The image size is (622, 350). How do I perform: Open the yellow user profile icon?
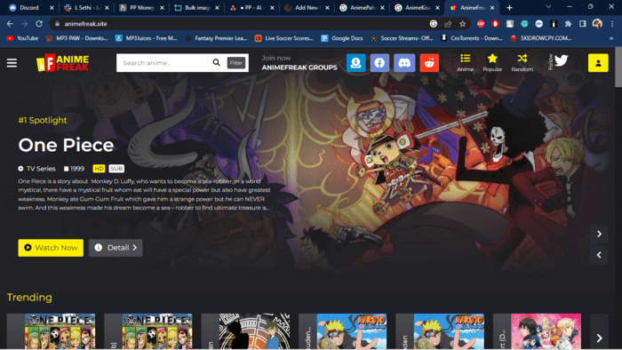(598, 63)
